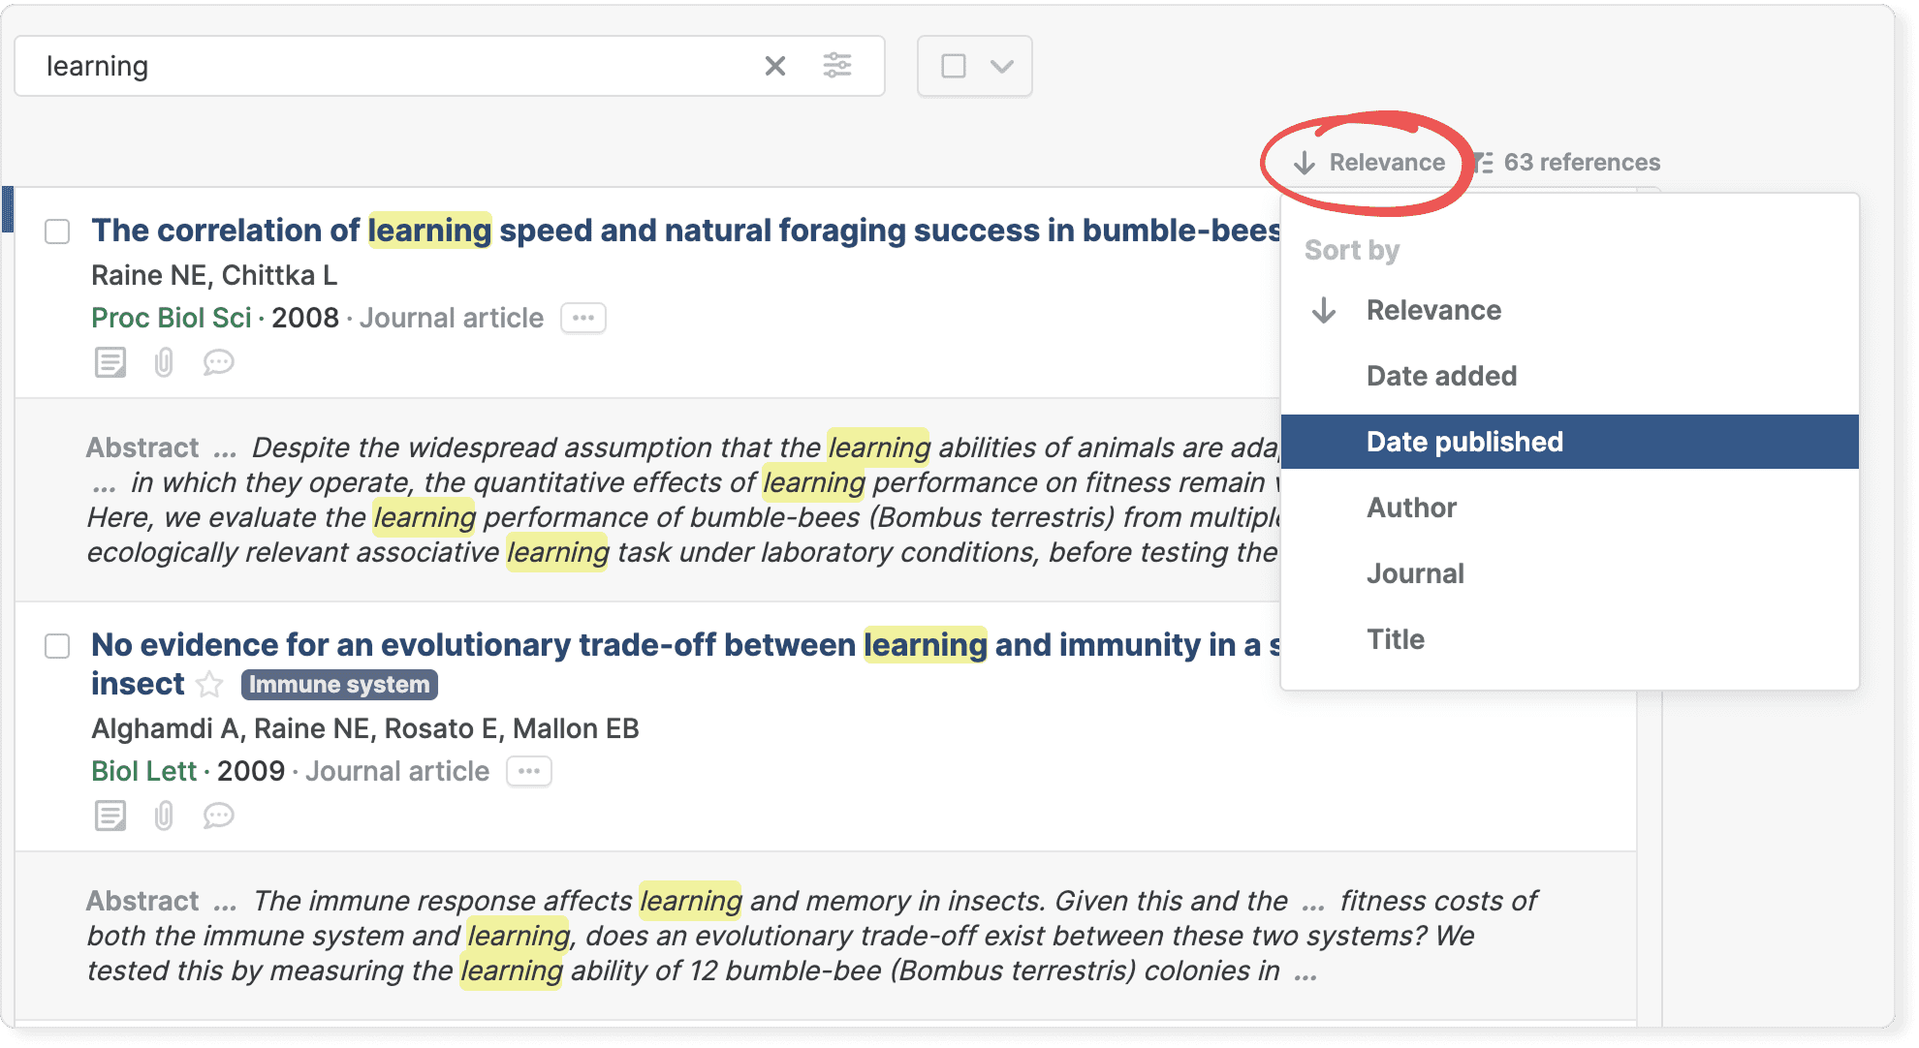This screenshot has width=1919, height=1048.
Task: Click paperclip icon for Alghamdi 2009 article
Action: [x=164, y=816]
